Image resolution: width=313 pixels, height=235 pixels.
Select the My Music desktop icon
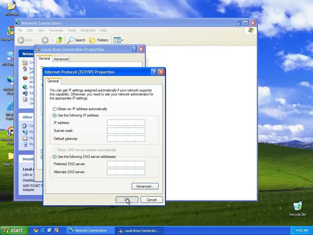point(12,8)
